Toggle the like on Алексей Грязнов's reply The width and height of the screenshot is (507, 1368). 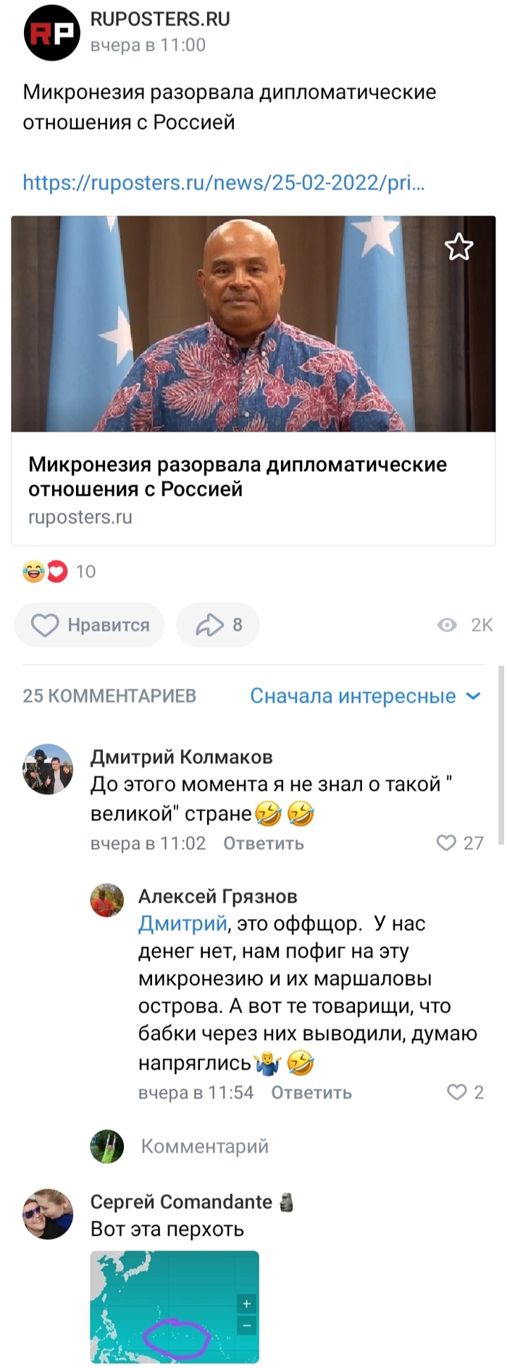coord(457,1093)
